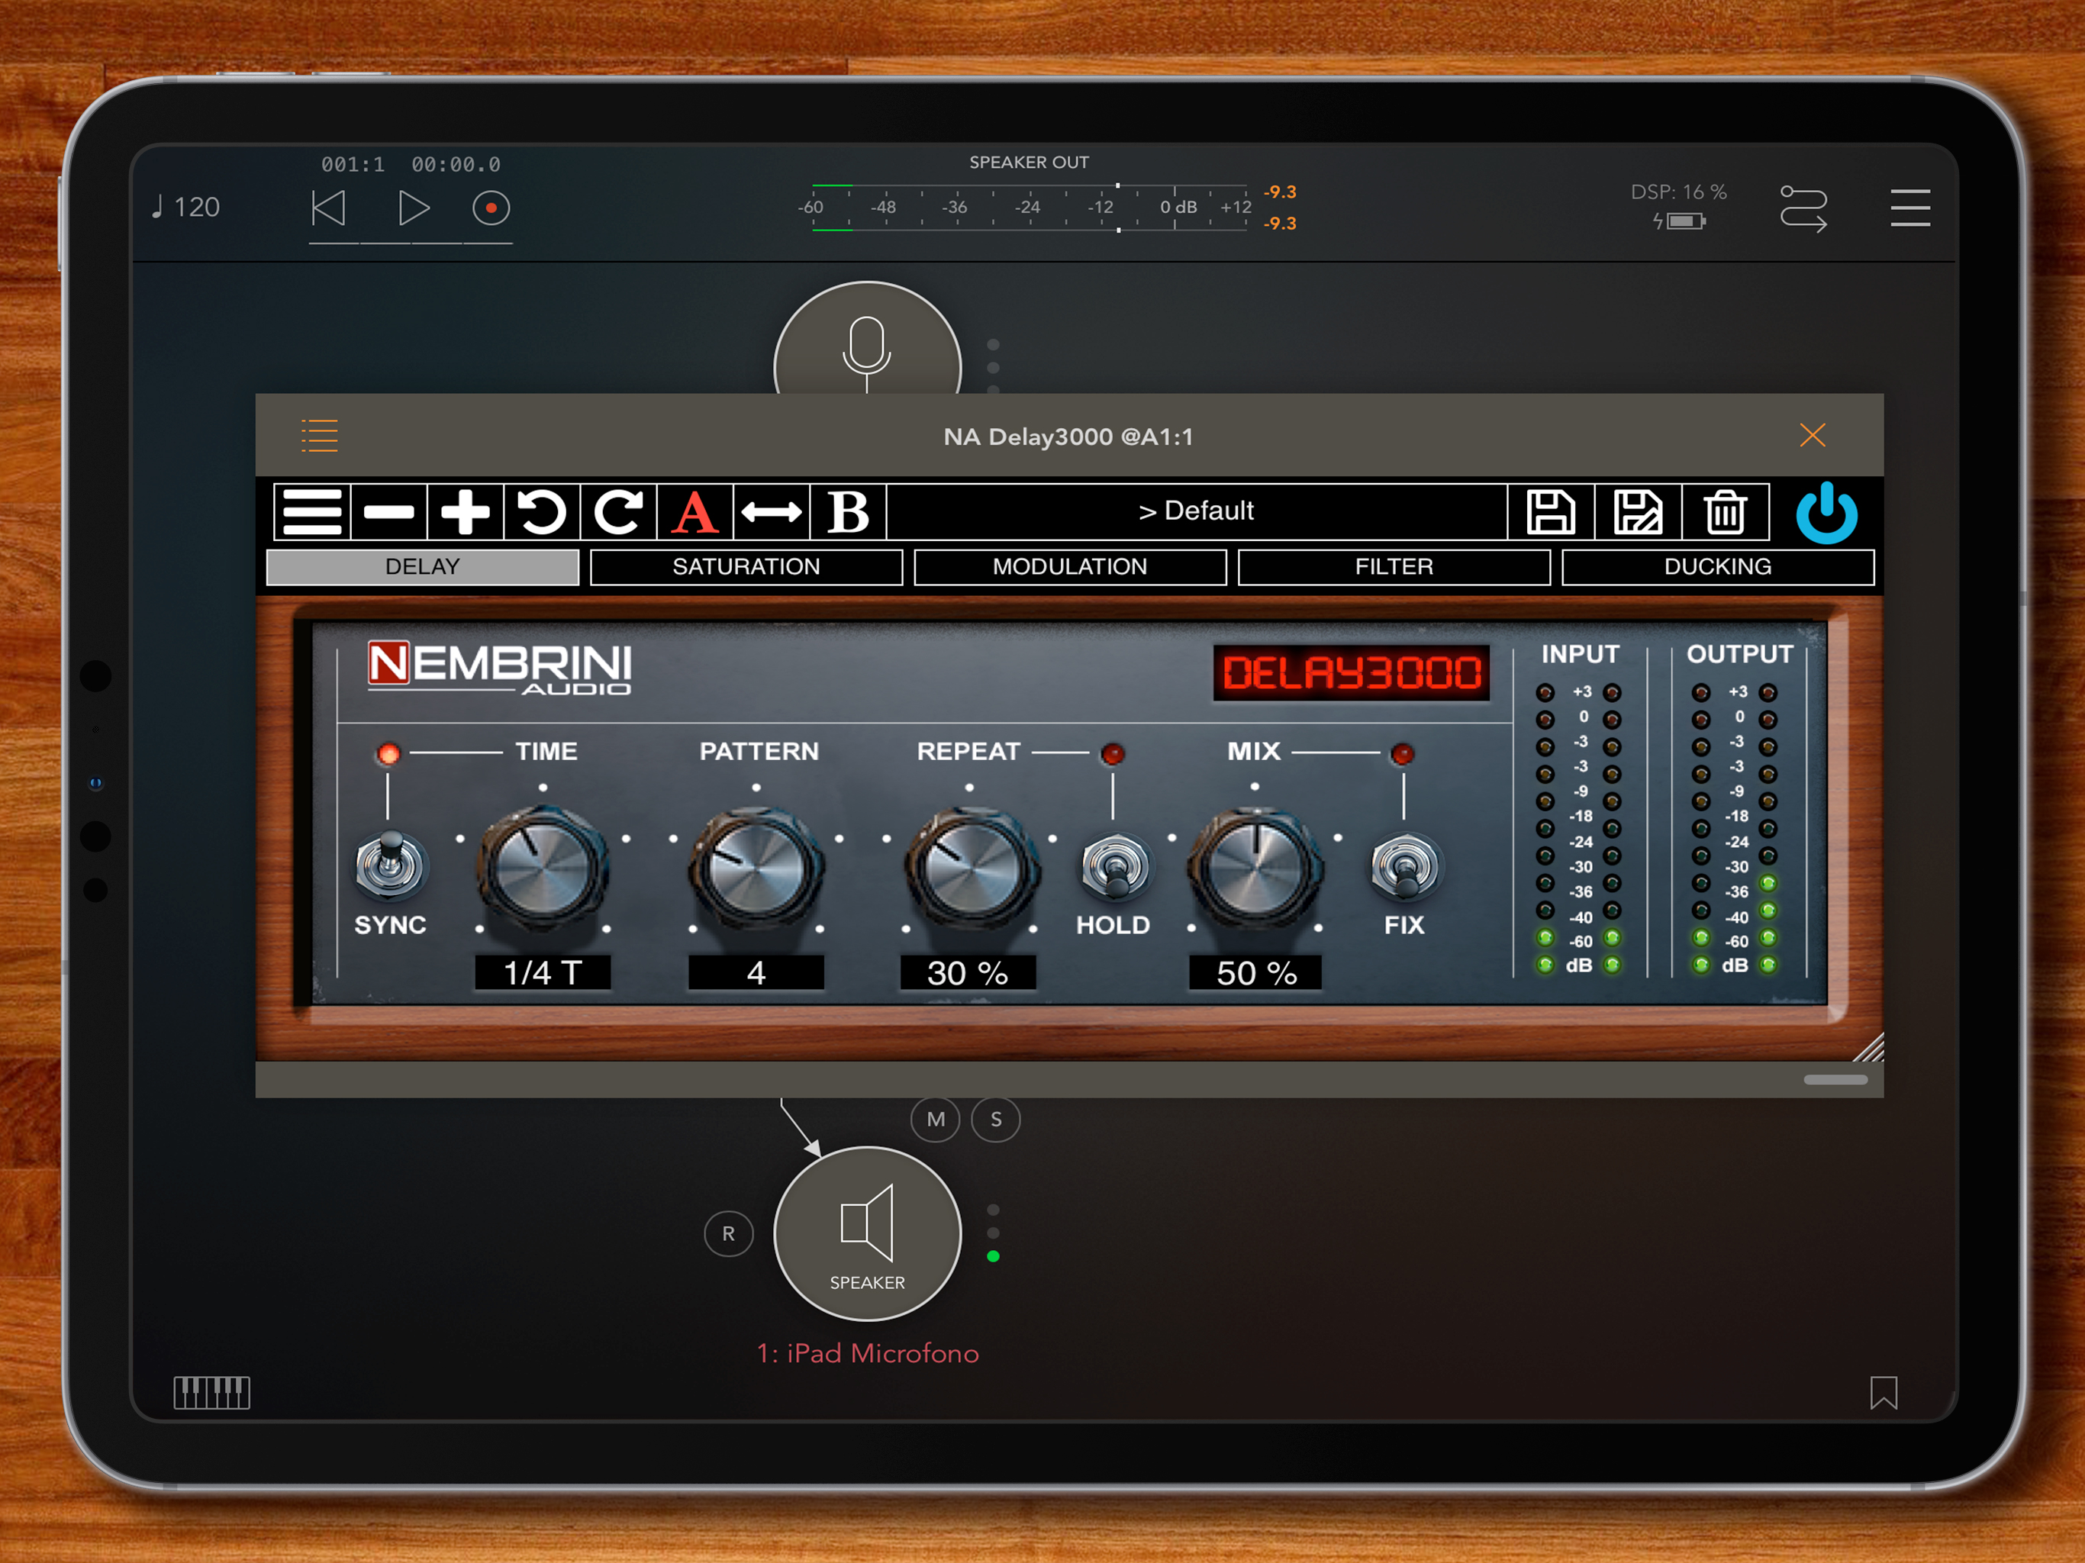The image size is (2085, 1563).
Task: Open the signal routing icon near DSP
Action: tap(1802, 208)
